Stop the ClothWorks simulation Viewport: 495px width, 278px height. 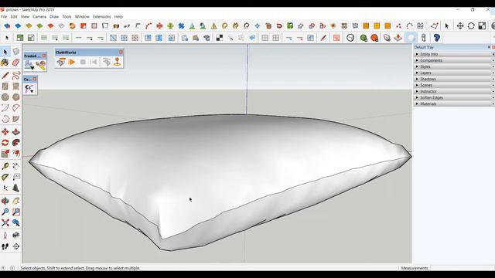(x=83, y=62)
